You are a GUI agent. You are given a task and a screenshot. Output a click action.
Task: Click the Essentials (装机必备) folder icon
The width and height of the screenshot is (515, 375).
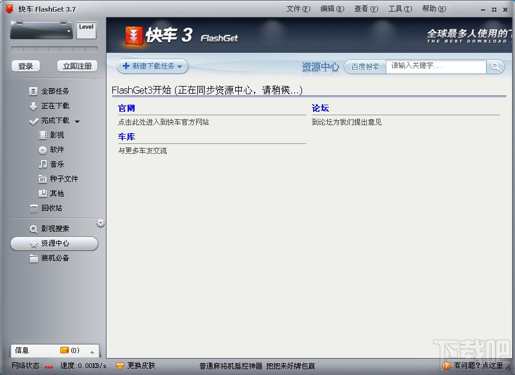(x=33, y=259)
